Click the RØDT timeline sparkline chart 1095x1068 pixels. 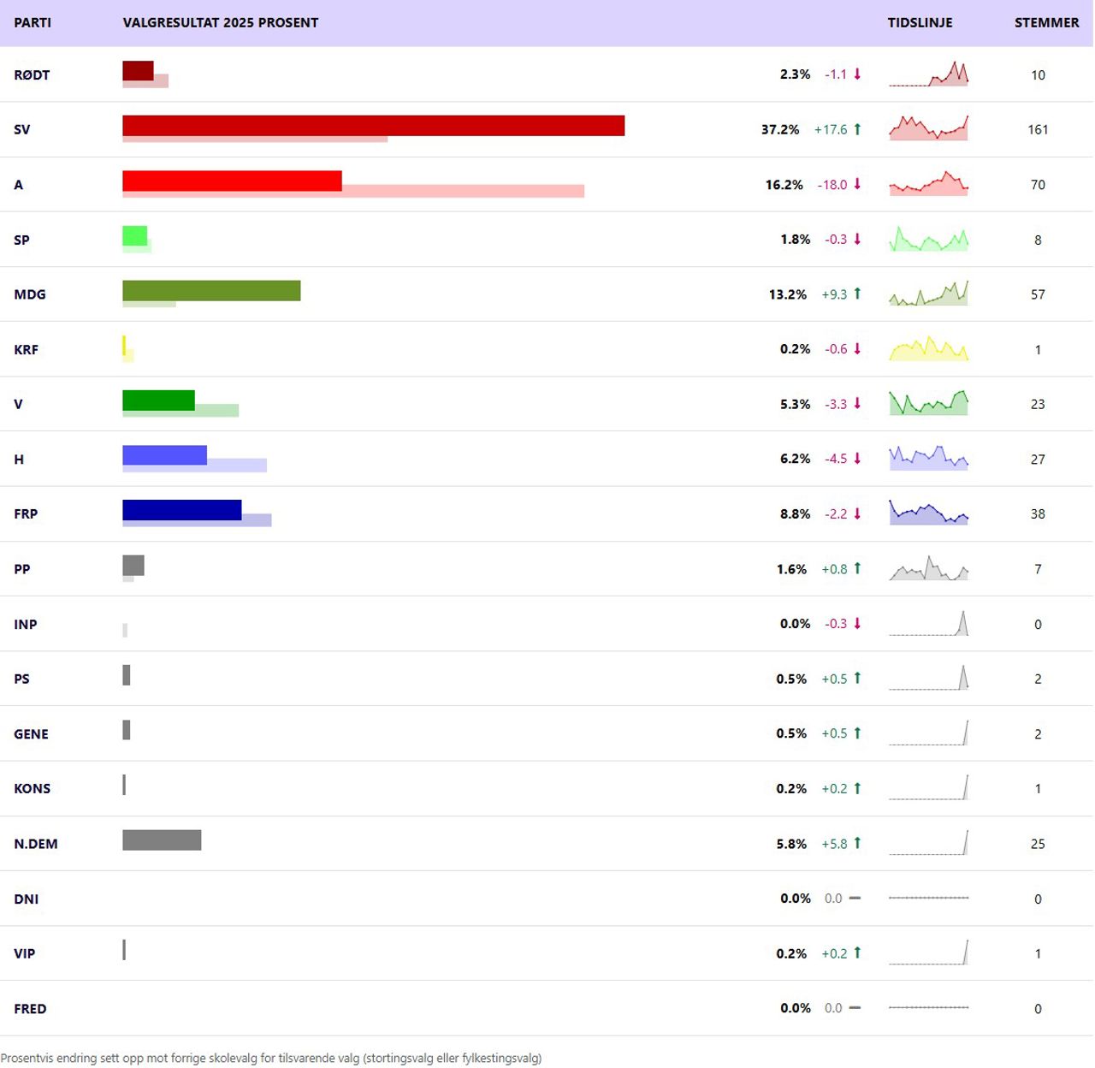click(929, 74)
